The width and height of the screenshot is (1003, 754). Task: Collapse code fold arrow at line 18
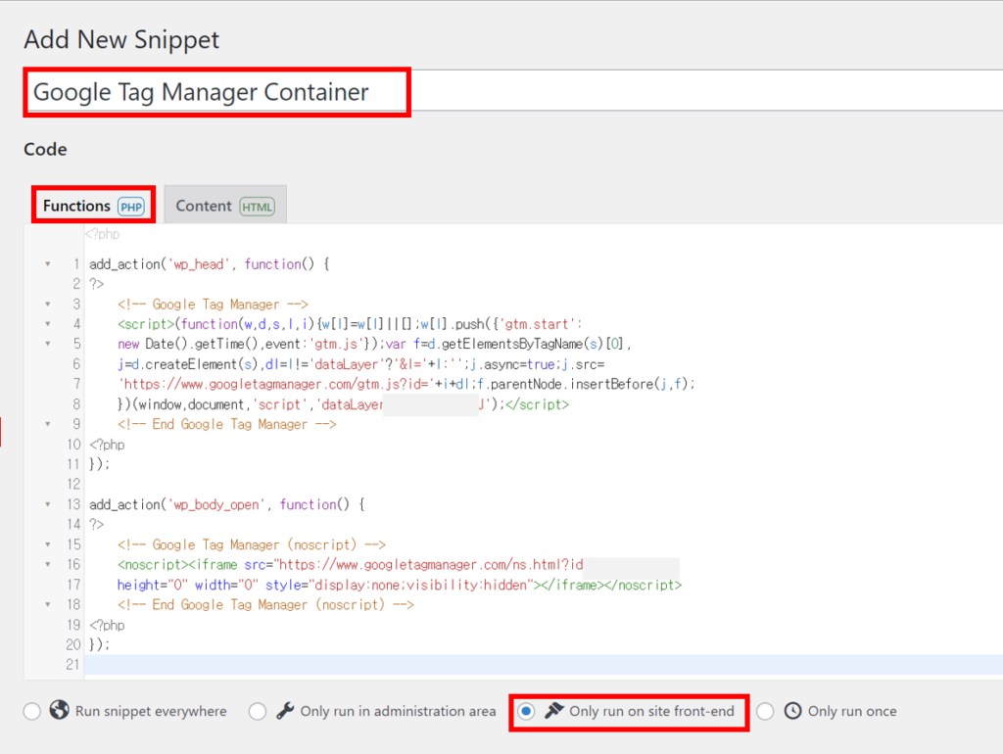(48, 604)
